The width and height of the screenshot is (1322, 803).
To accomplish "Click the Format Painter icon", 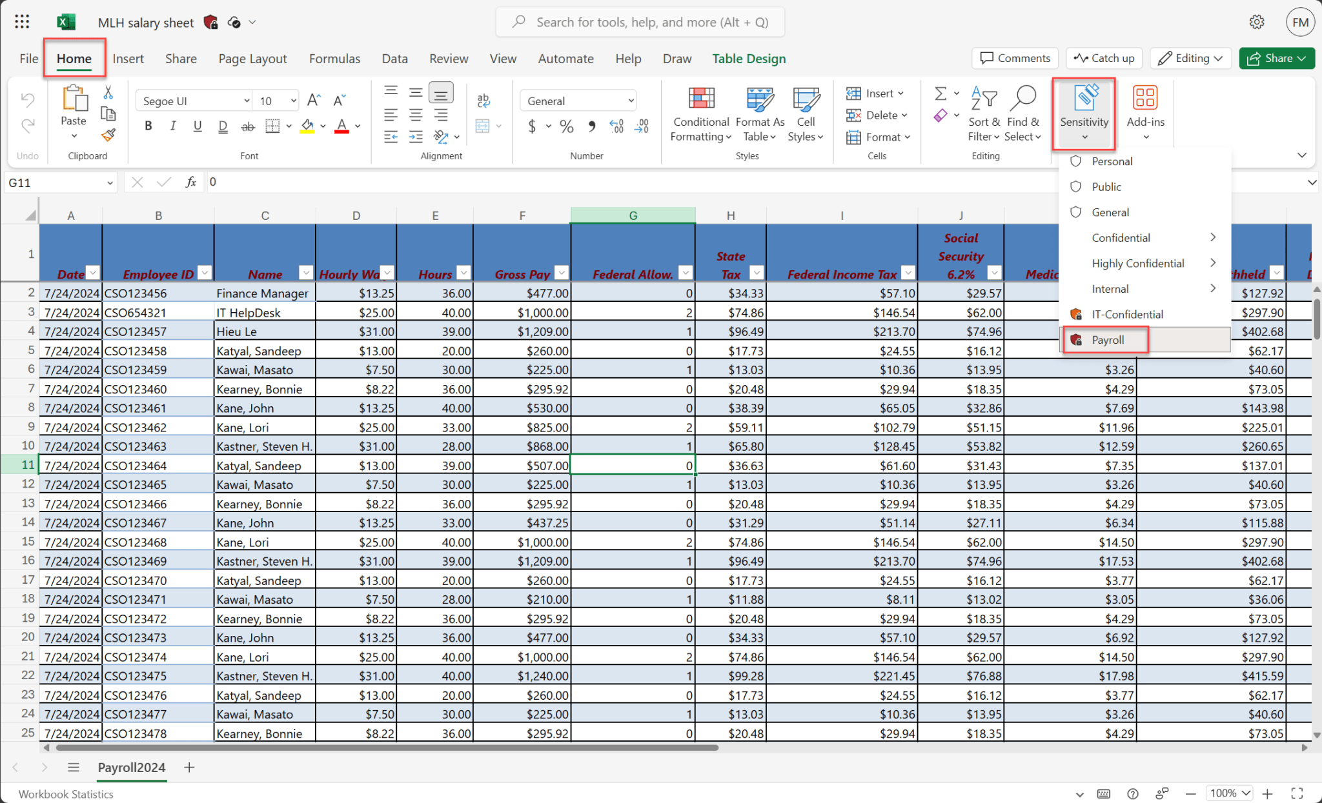I will click(x=108, y=135).
